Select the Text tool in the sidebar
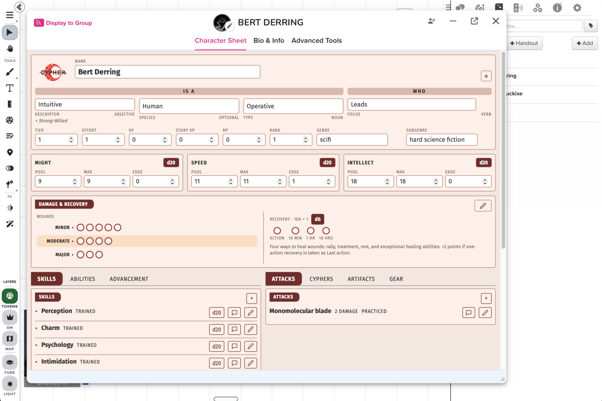Viewport: 602px width, 401px height. 10,88
